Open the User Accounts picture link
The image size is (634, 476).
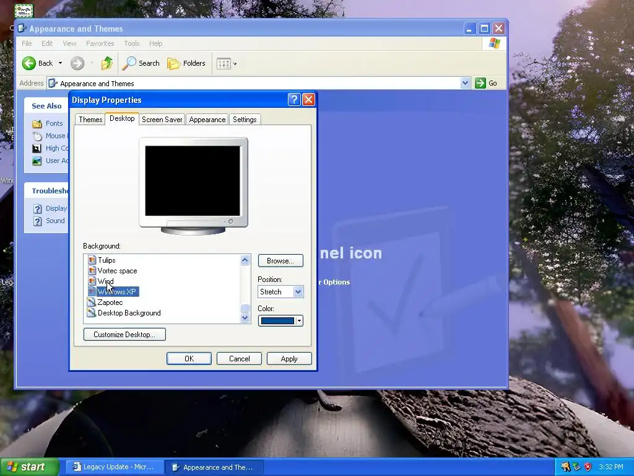56,161
